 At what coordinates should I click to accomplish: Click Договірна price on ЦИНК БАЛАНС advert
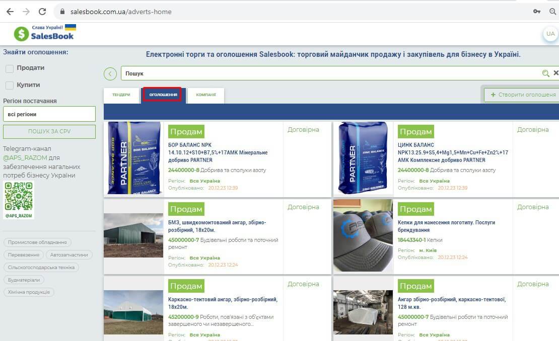pyautogui.click(x=533, y=130)
